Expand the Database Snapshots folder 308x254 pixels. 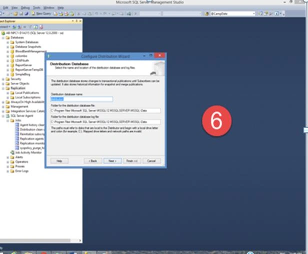pos(7,47)
